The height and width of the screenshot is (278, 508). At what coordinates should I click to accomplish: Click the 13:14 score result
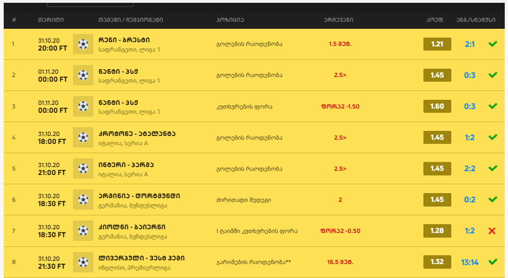pos(470,262)
